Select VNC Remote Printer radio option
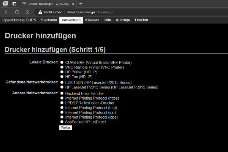 (x=62, y=67)
